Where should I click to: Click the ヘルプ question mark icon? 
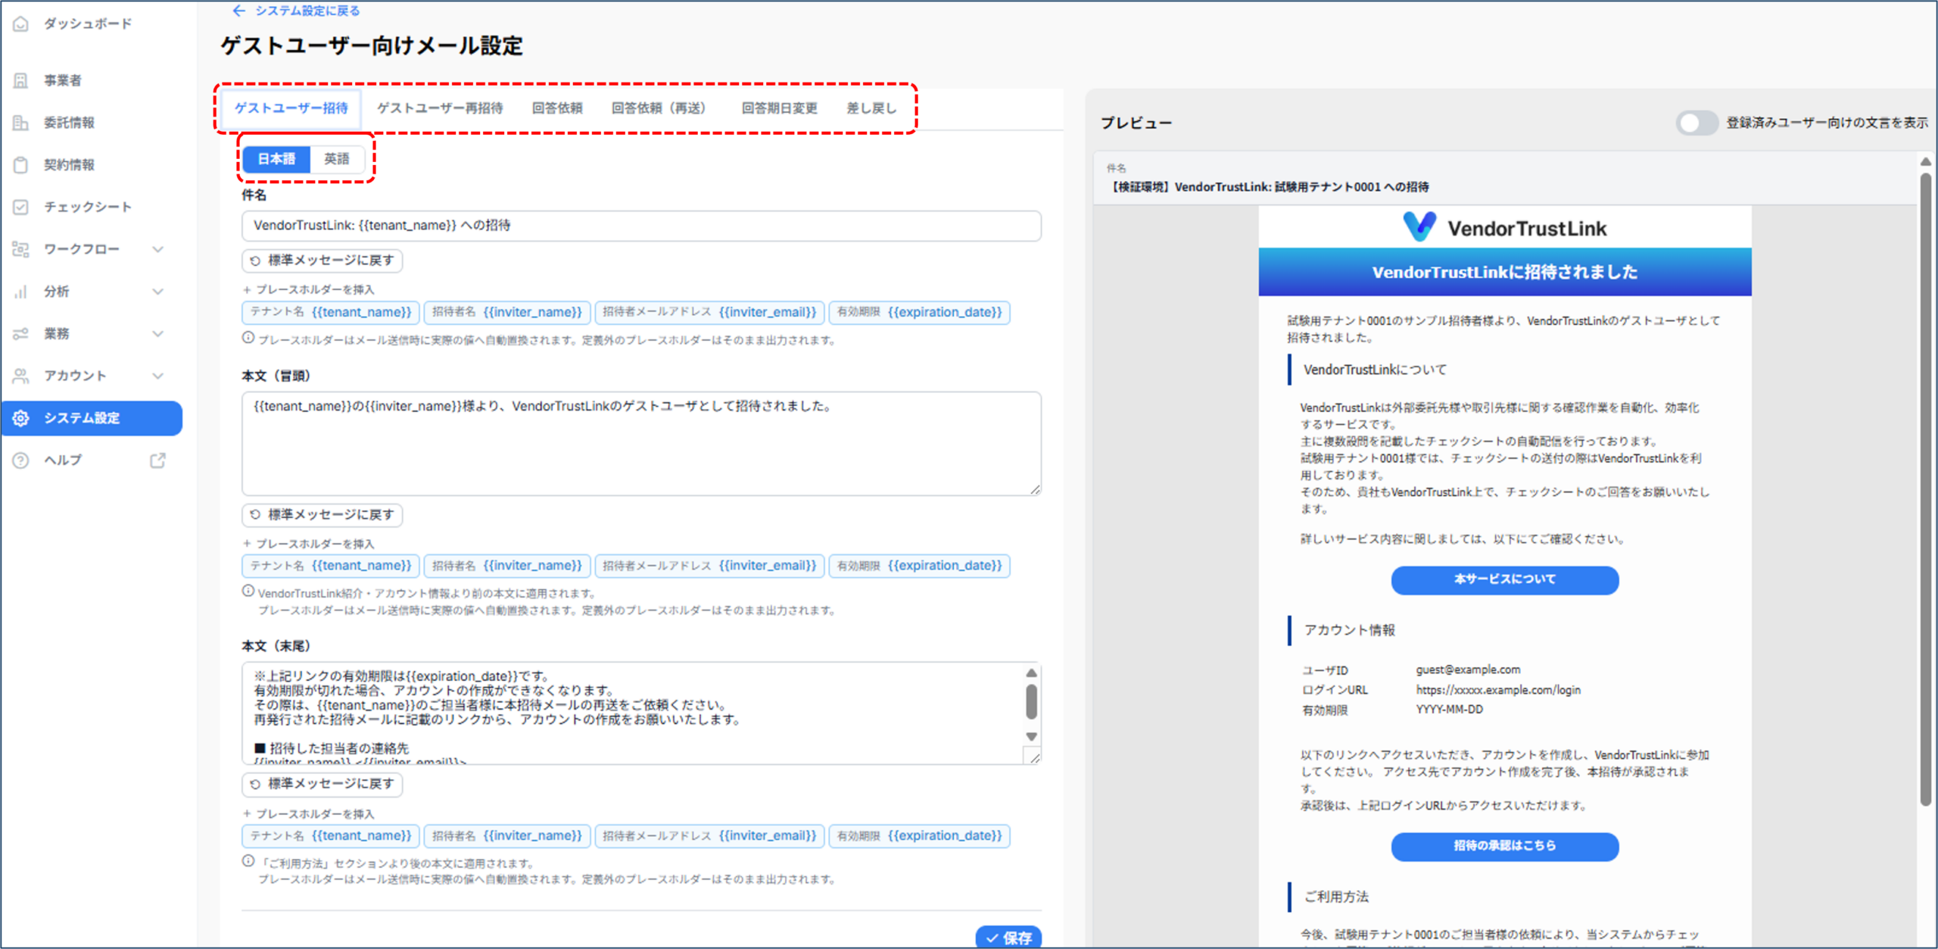(x=21, y=460)
